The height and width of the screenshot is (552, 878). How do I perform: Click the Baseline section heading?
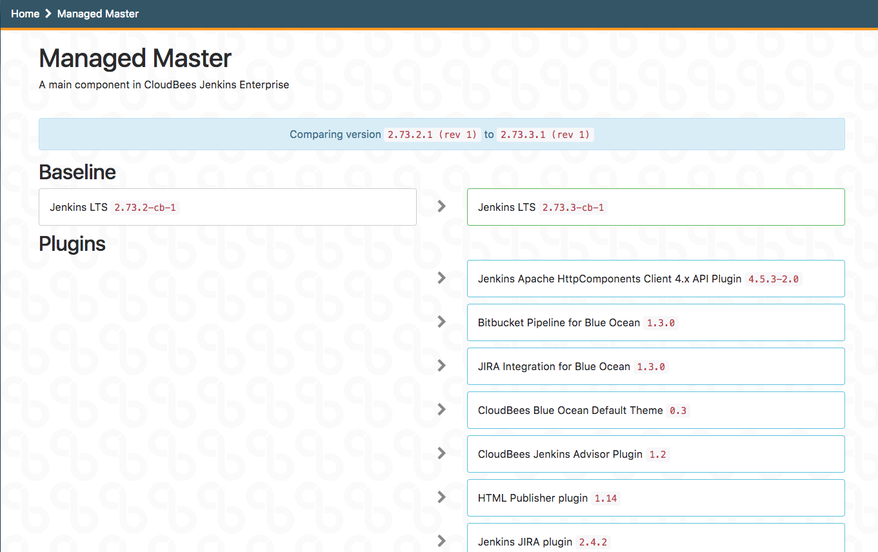(x=77, y=172)
